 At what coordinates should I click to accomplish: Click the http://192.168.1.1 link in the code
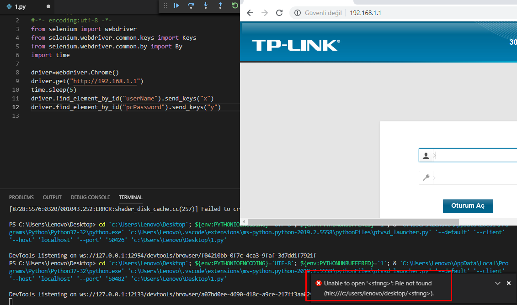pos(105,81)
